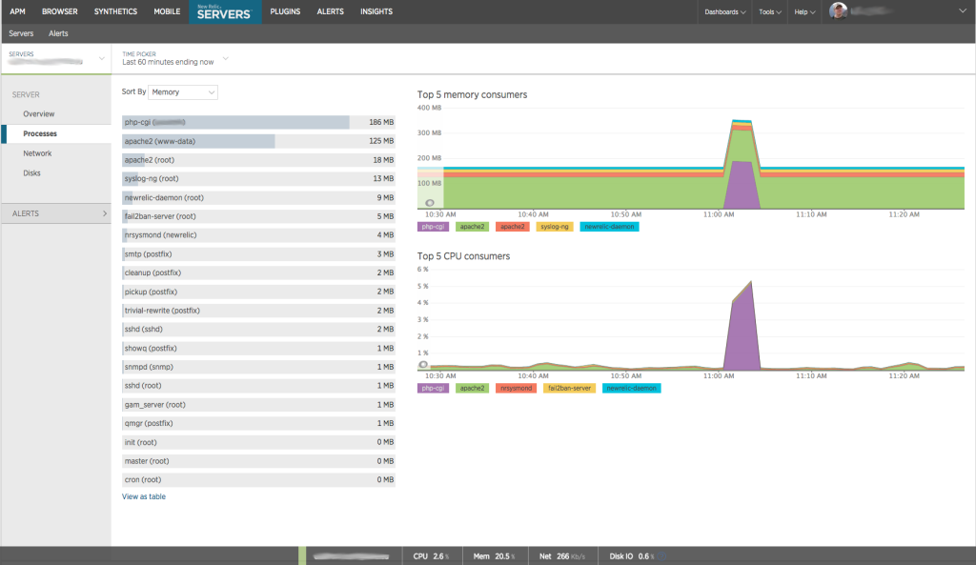Toggle syslog-ng memory legend swatch

[x=554, y=227]
